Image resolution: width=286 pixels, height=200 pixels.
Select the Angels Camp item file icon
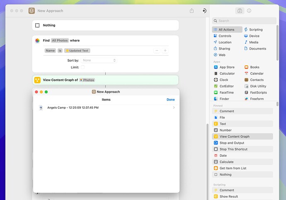point(41,107)
